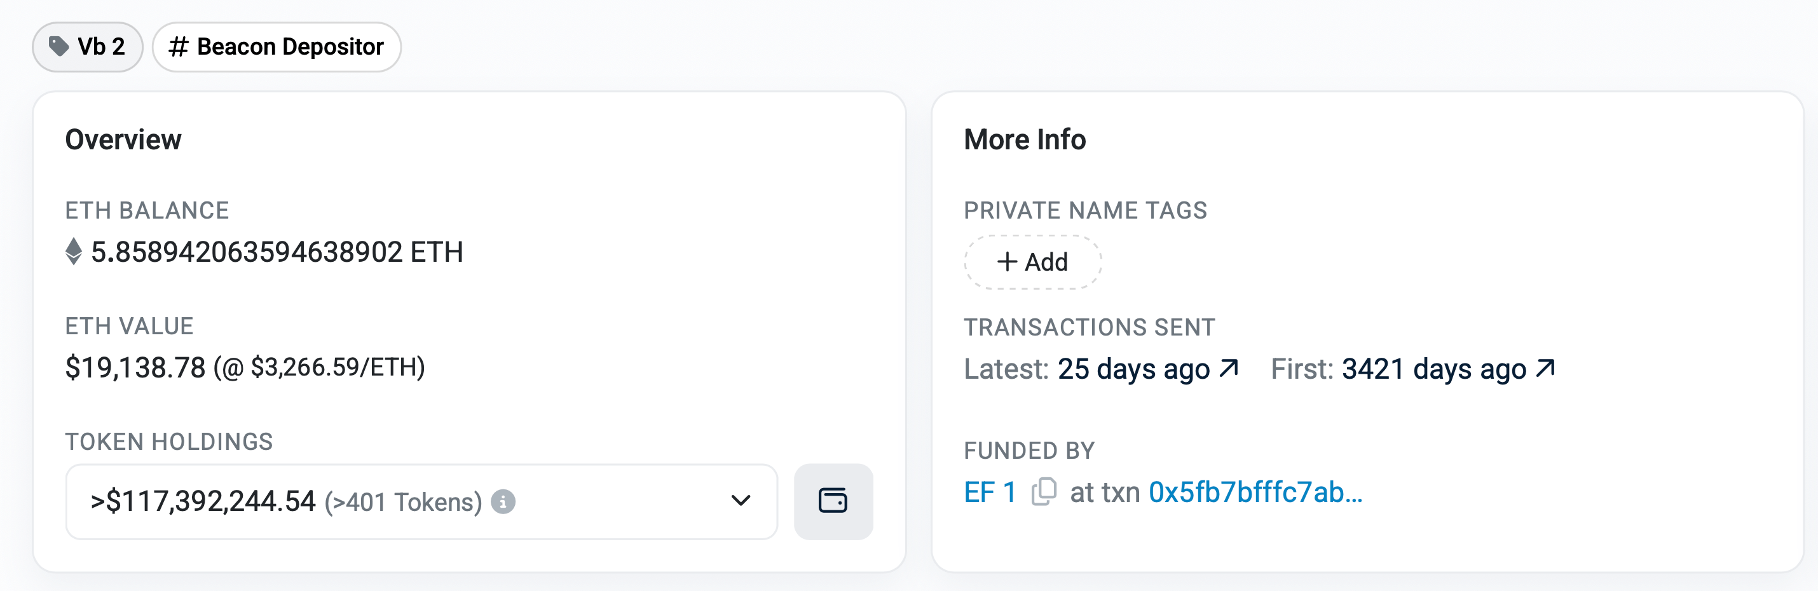Open the Beacon Depositor hashtag label
Screen dimensions: 1818x591
coord(277,46)
